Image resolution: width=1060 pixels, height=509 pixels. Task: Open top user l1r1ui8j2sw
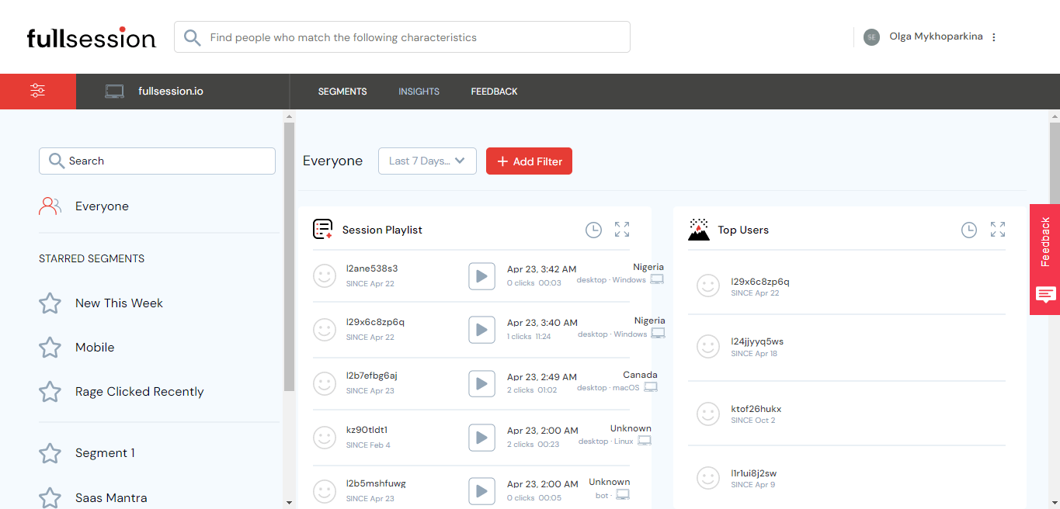[x=754, y=473]
